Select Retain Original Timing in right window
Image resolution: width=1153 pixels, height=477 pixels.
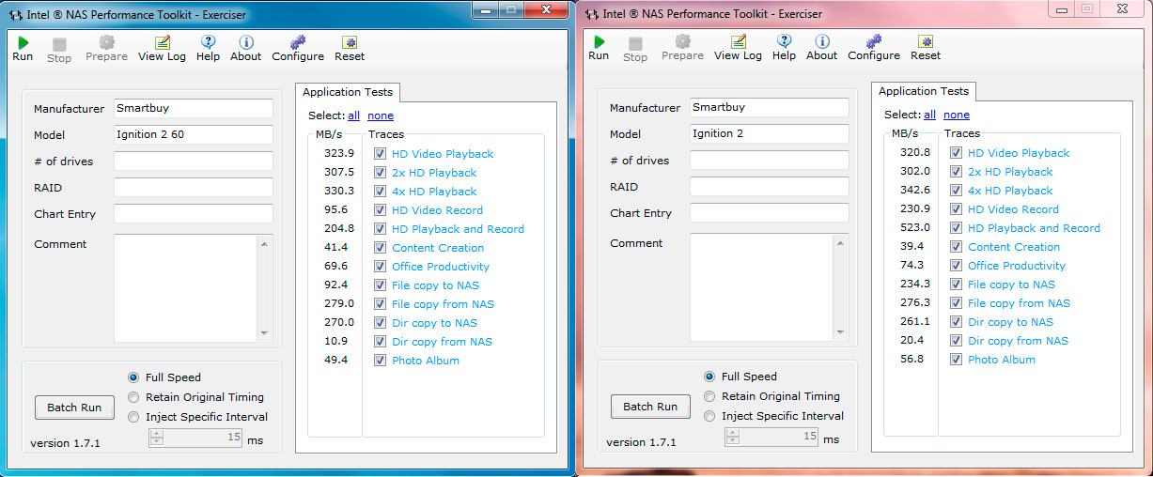point(709,396)
